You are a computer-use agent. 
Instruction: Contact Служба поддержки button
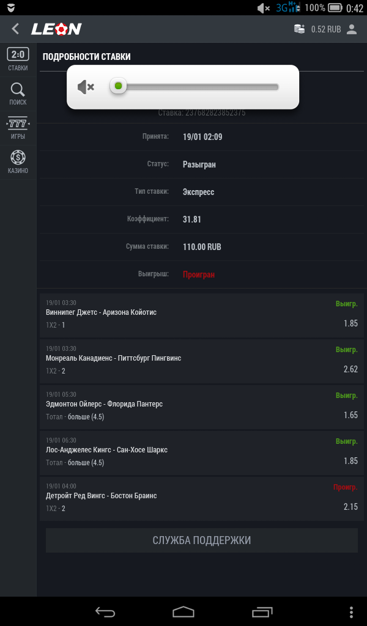202,540
